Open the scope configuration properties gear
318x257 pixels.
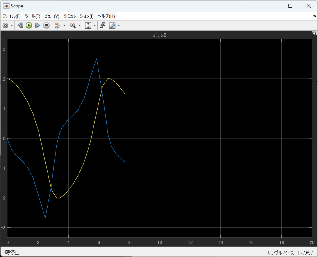coord(5,26)
